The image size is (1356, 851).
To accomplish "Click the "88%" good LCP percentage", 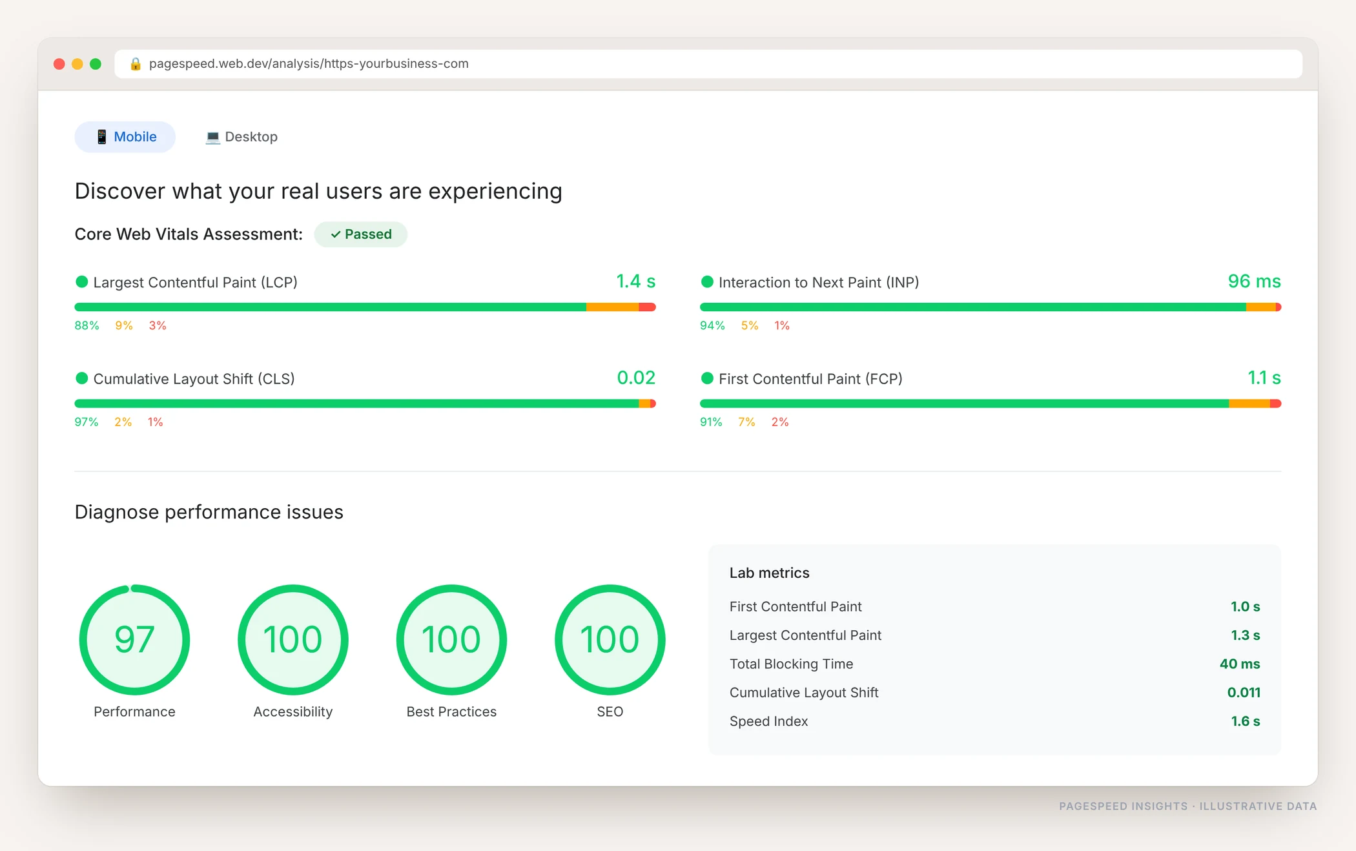I will pos(87,325).
